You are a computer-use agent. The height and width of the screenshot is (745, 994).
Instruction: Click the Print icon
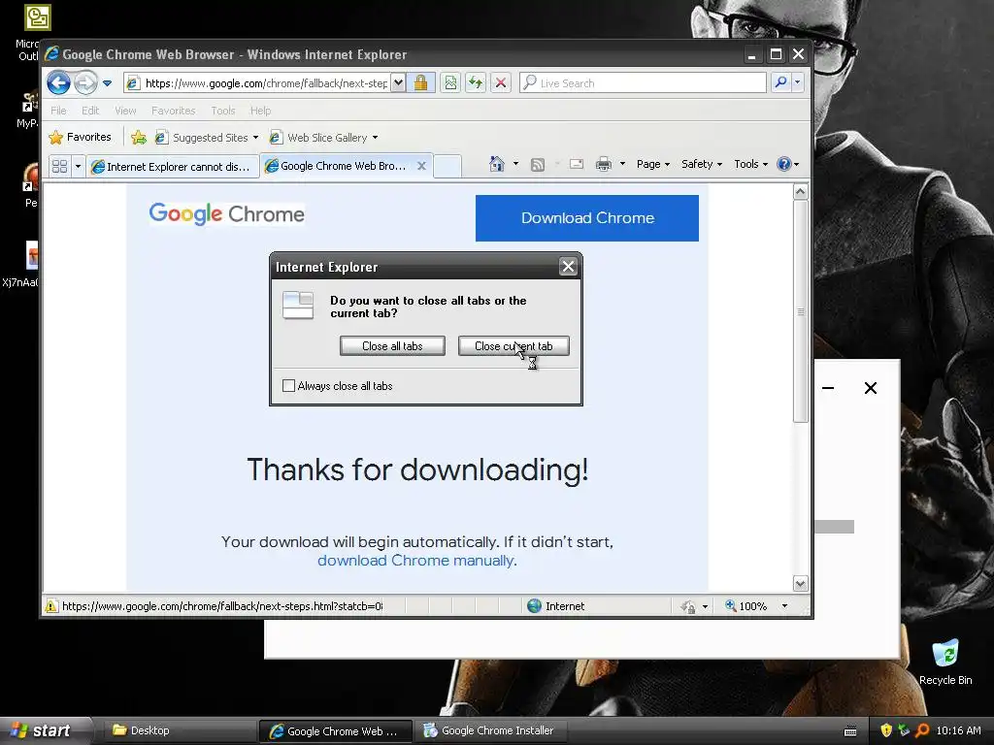[x=604, y=165]
